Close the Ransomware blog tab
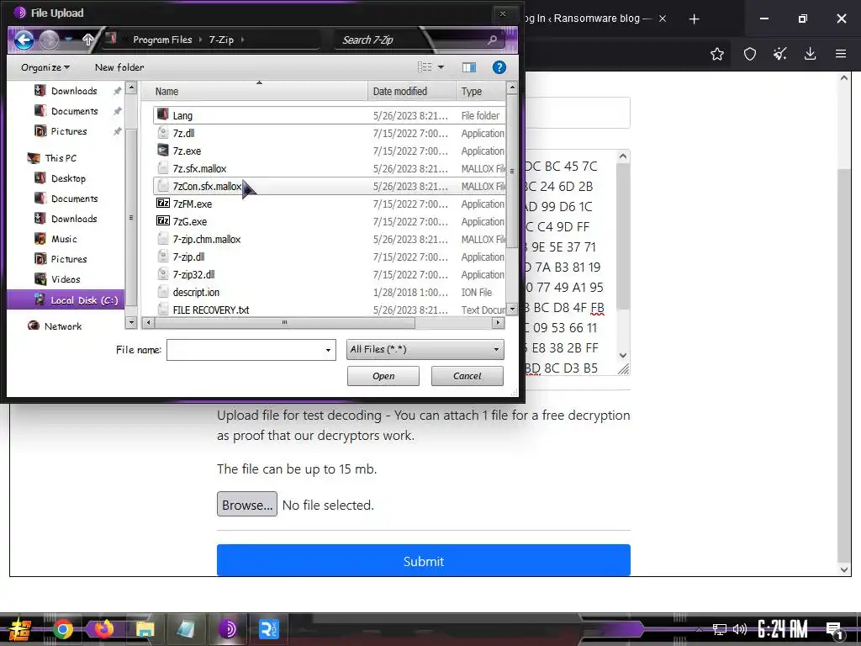This screenshot has width=861, height=646. (663, 19)
